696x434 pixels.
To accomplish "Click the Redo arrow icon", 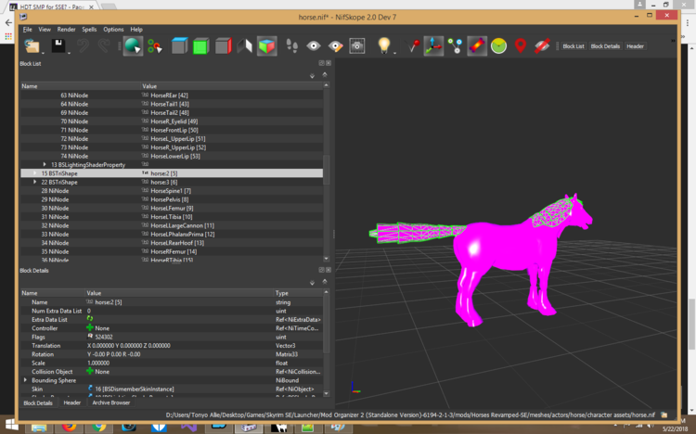I will point(103,45).
